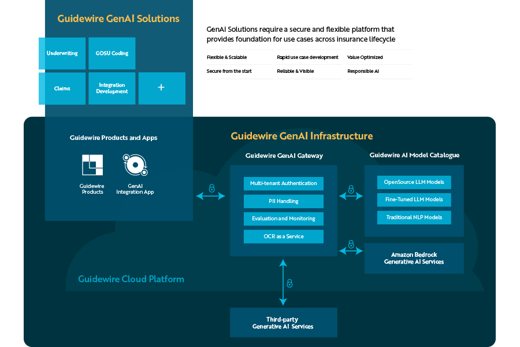Click the Guidewire Products and Apps title
This screenshot has width=520, height=347.
113,138
